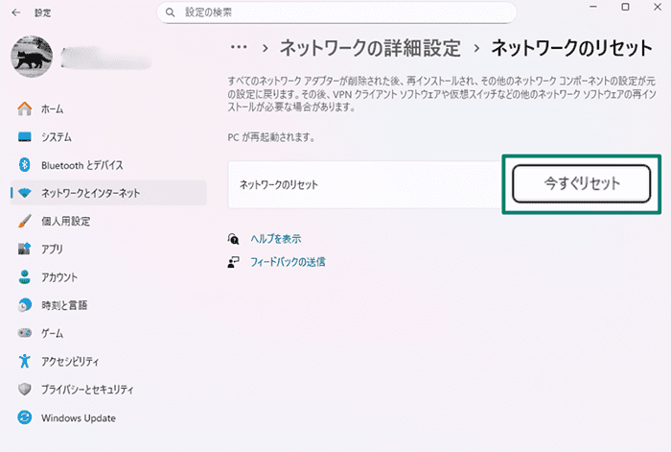Screen dimensions: 671x452
Task: Click the ホーム house icon
Action: click(25, 108)
